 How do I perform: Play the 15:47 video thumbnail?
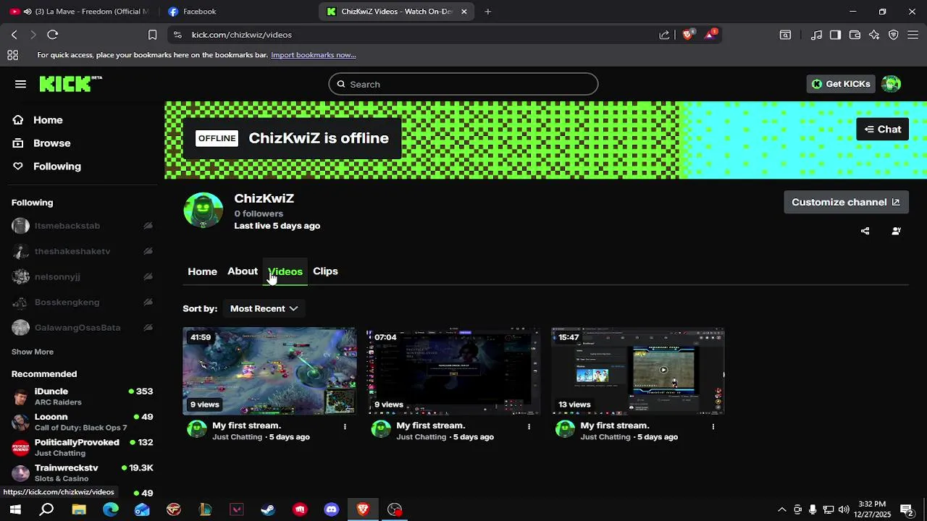[x=637, y=371]
